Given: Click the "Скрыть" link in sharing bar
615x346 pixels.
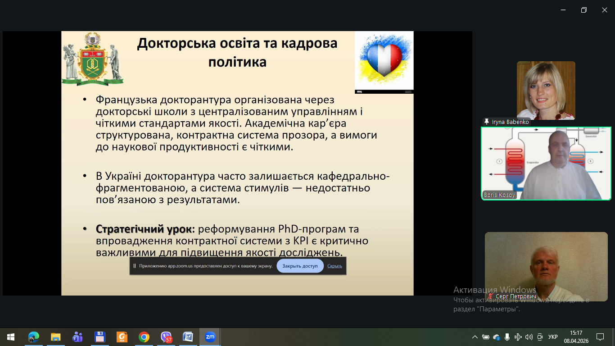Looking at the screenshot, I should [335, 266].
